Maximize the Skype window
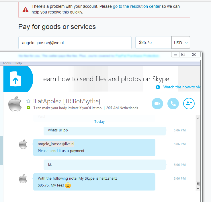 coord(183,55)
